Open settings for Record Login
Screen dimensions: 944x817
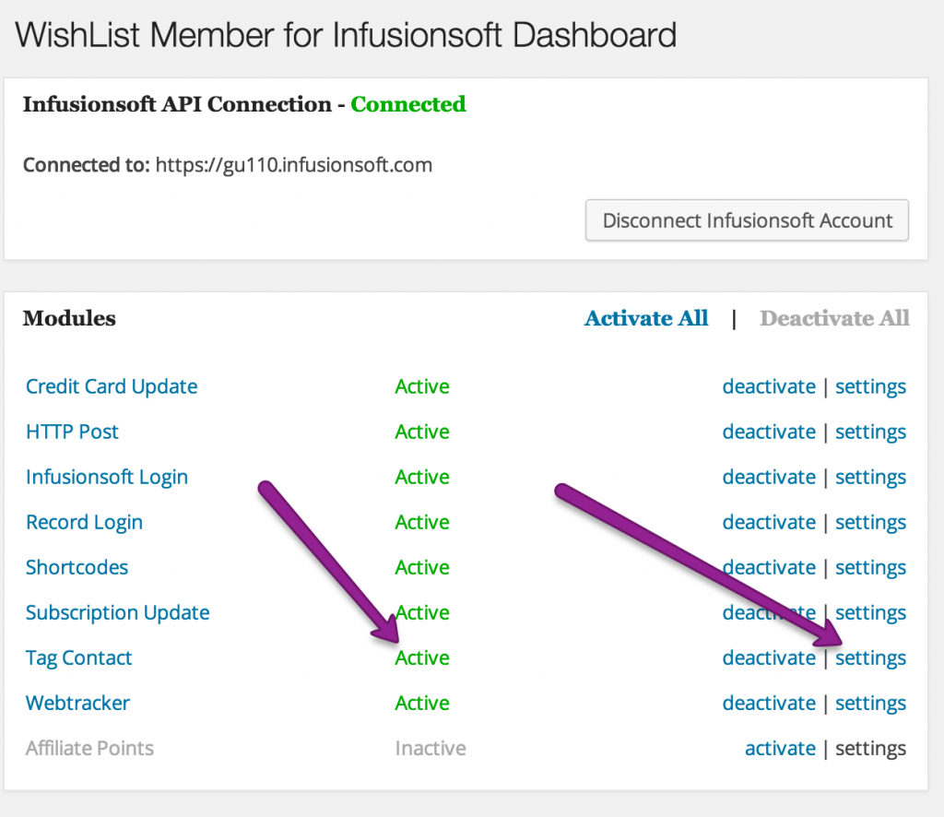coord(870,522)
